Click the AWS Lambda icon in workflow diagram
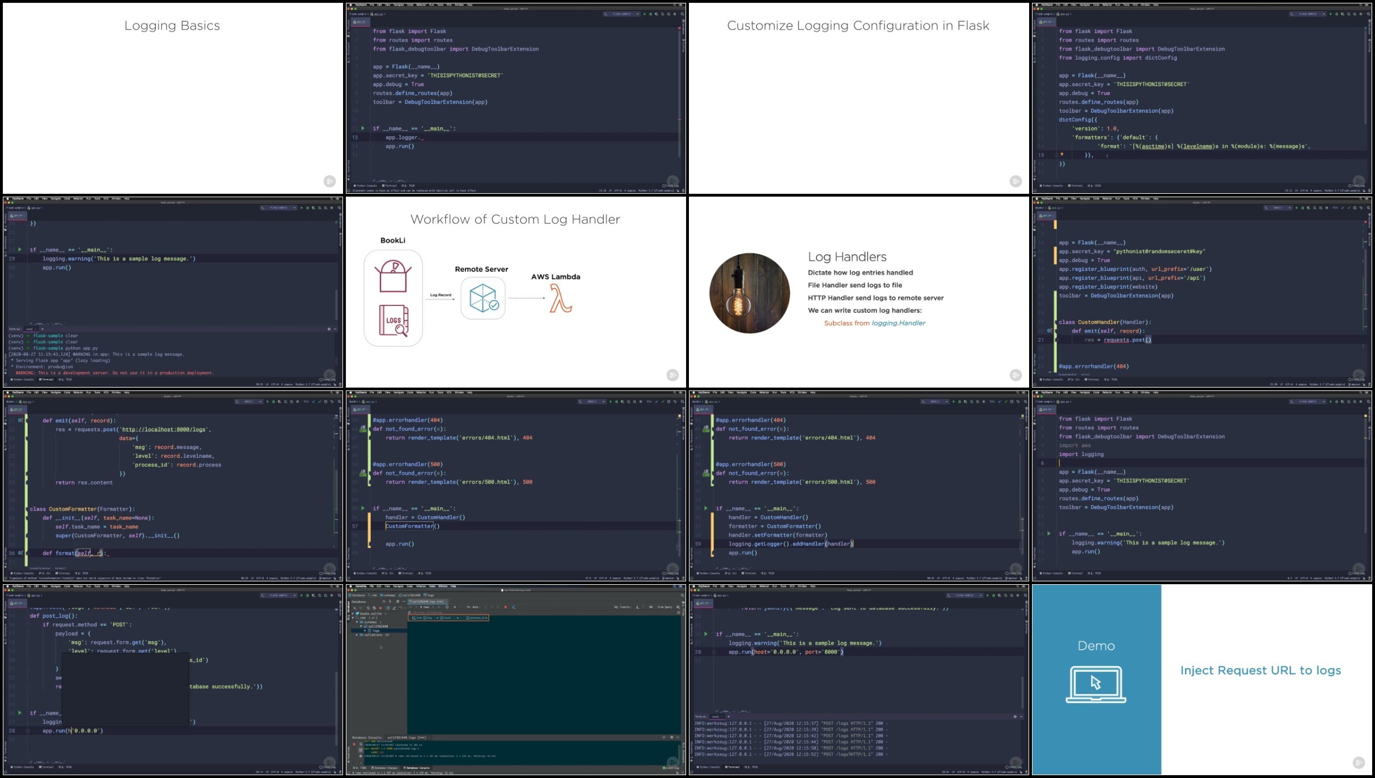This screenshot has width=1375, height=778. [560, 298]
